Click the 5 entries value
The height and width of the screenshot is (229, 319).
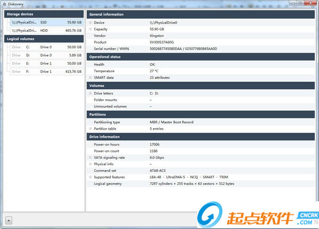(156, 129)
